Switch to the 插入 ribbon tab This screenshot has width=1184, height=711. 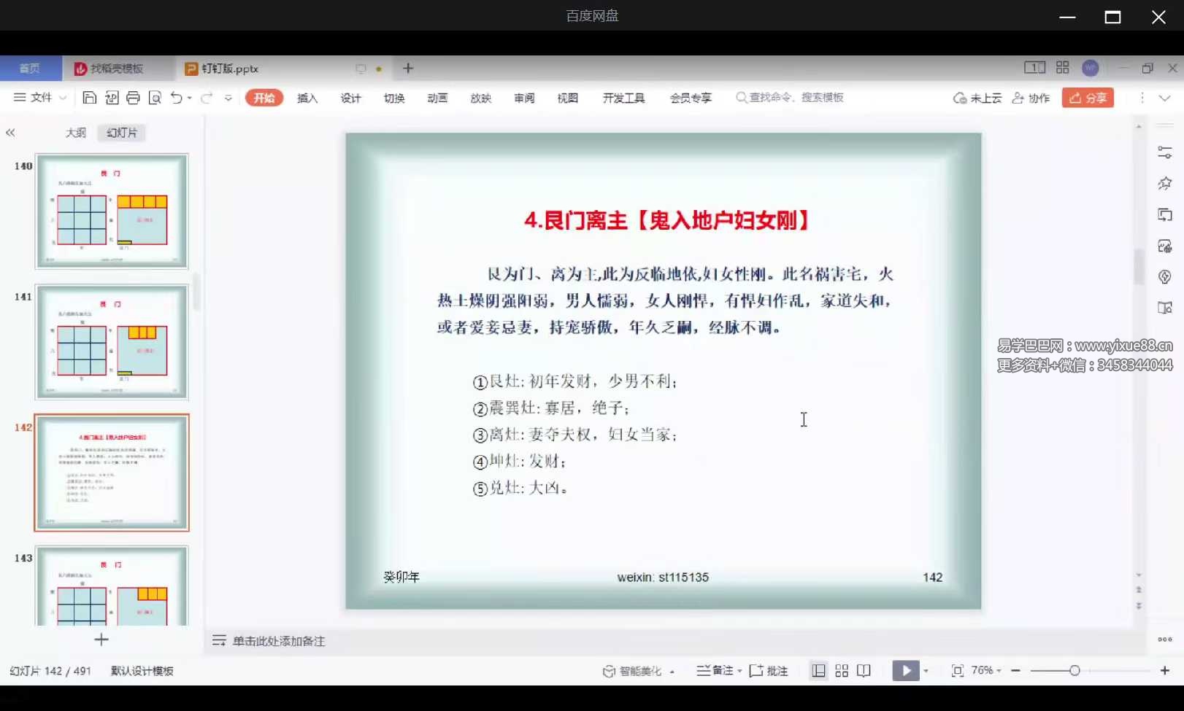(307, 97)
